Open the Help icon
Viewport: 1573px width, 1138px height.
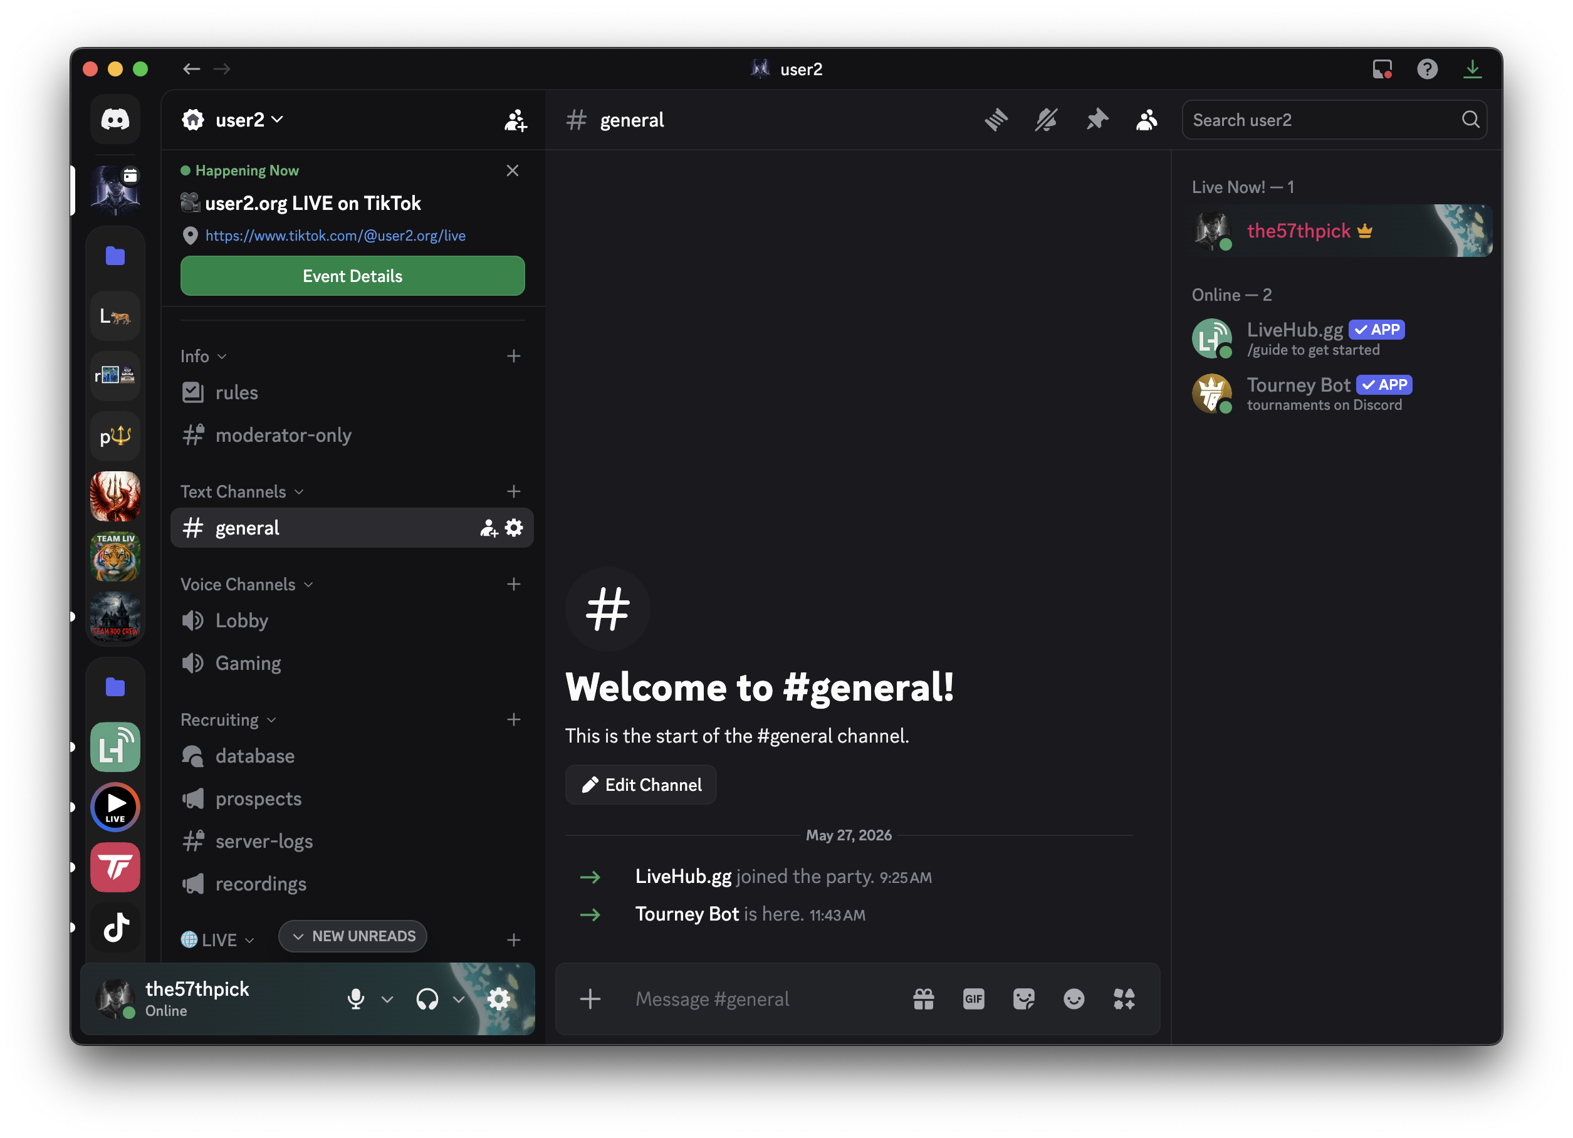pos(1428,69)
